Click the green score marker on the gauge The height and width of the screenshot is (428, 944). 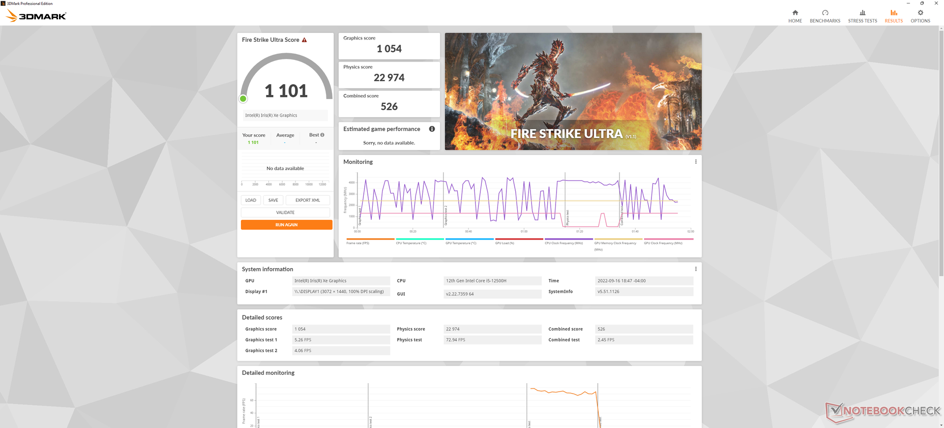coord(243,99)
